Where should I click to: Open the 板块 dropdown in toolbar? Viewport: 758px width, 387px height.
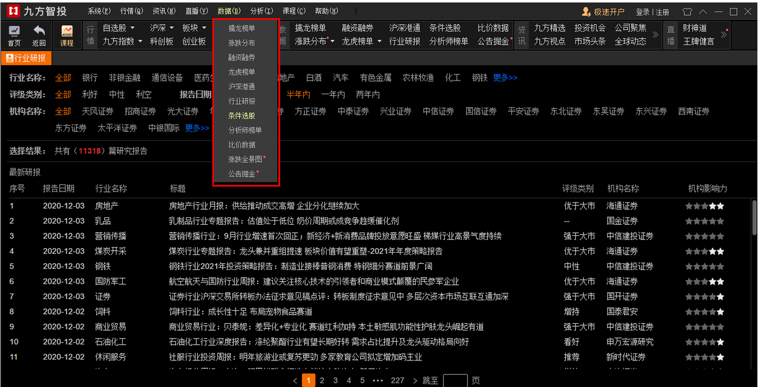point(195,28)
